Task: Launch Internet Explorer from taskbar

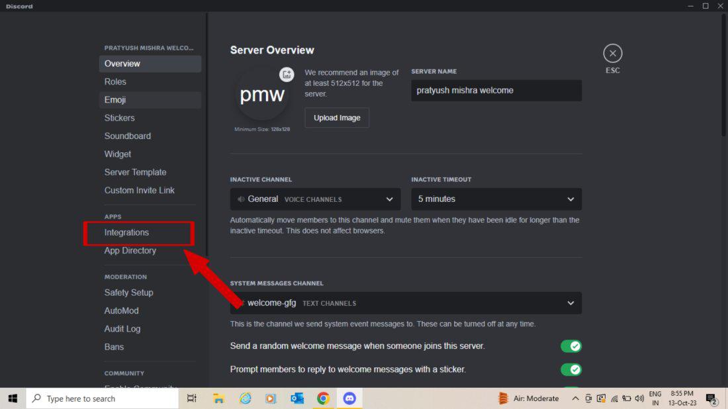Action: pos(245,398)
